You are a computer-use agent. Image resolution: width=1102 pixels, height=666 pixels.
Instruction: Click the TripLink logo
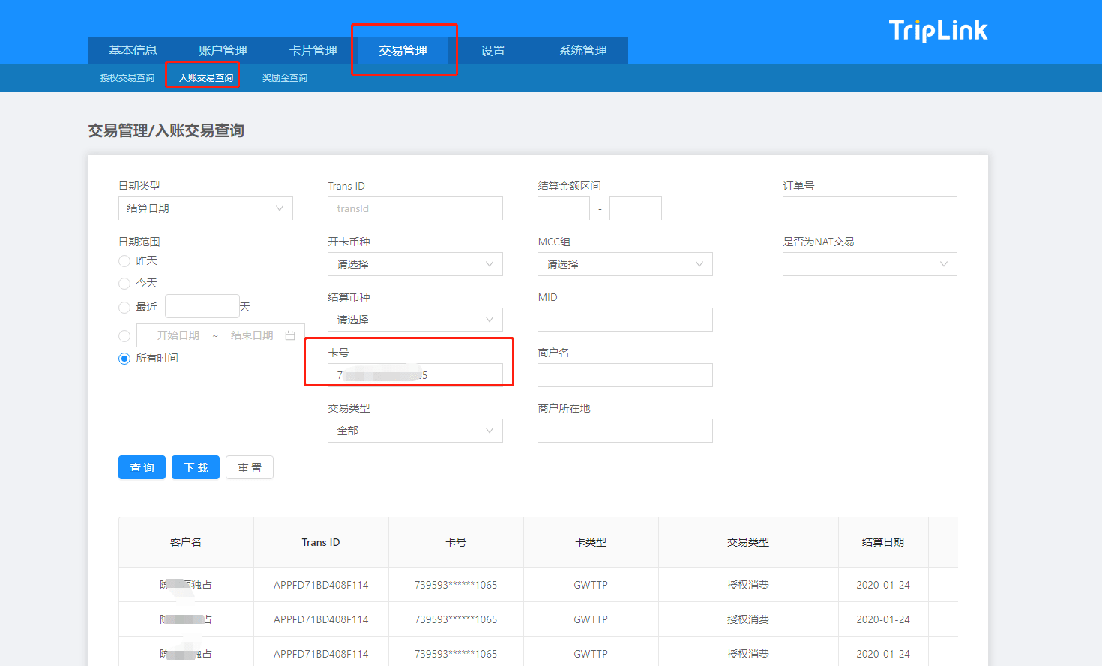click(x=938, y=30)
